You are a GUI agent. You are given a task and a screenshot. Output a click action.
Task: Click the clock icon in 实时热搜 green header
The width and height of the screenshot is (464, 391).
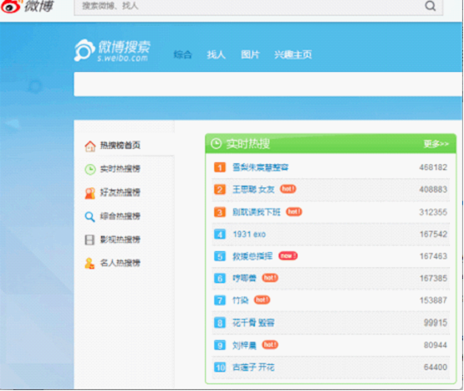pos(216,144)
